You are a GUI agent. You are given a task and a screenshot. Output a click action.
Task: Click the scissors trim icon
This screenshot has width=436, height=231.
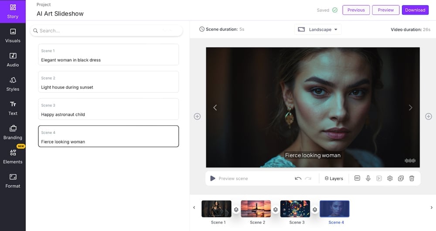379,178
